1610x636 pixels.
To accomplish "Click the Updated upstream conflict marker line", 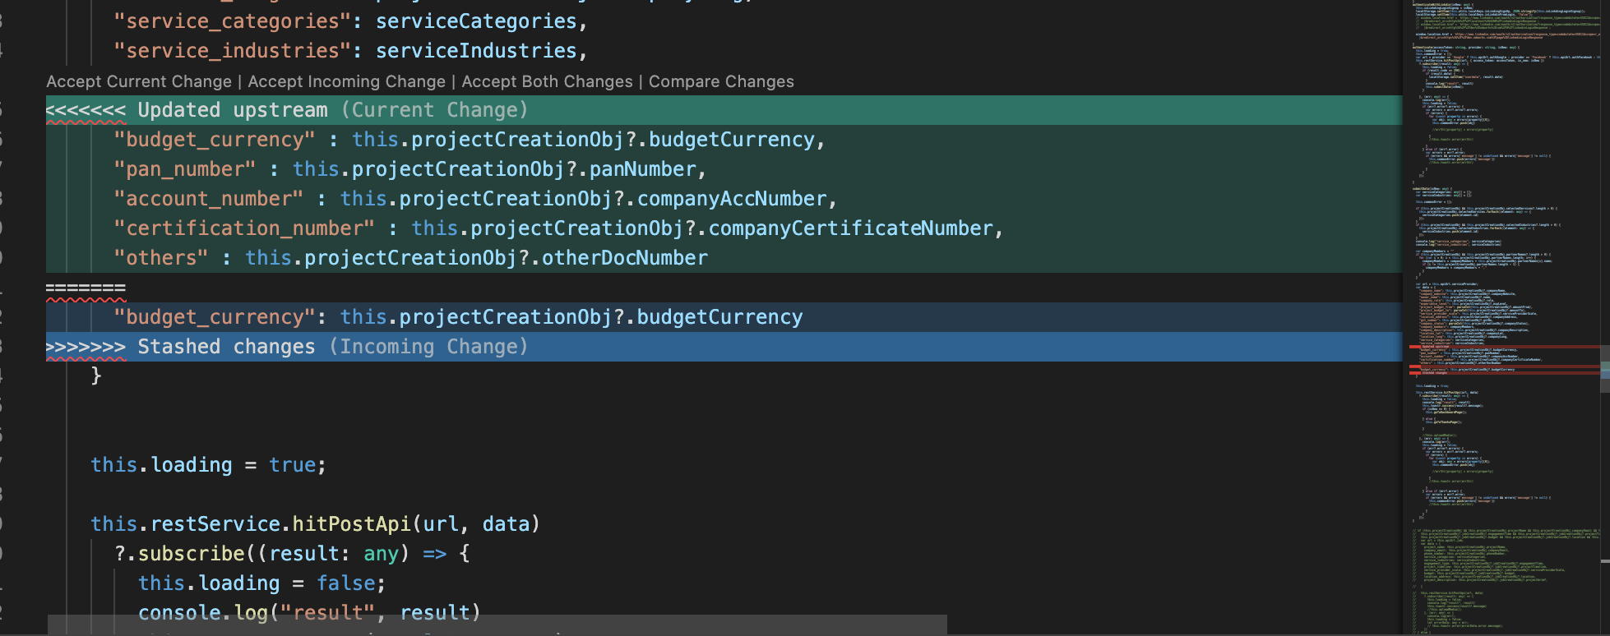I will [232, 110].
